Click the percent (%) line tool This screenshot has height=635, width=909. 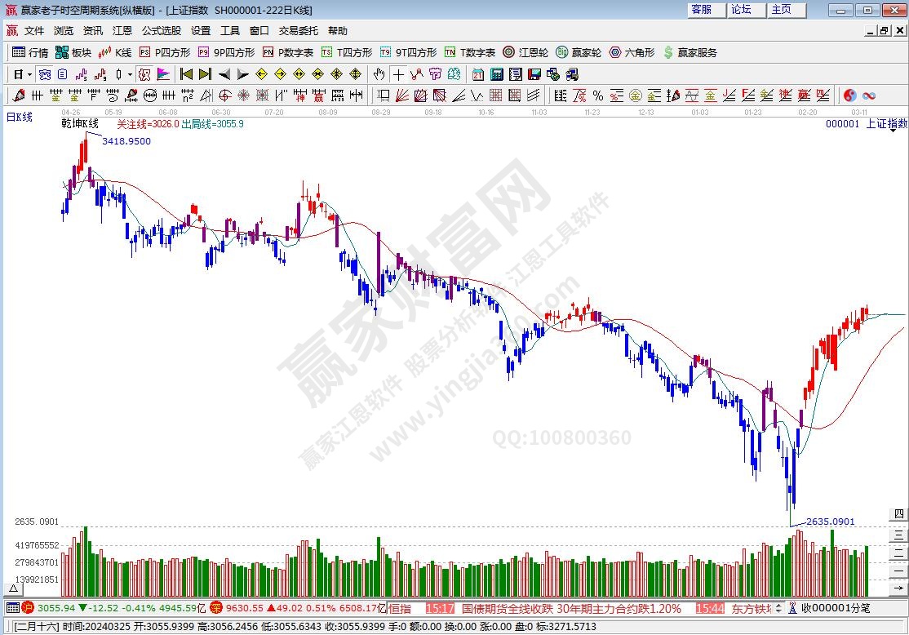pyautogui.click(x=597, y=95)
